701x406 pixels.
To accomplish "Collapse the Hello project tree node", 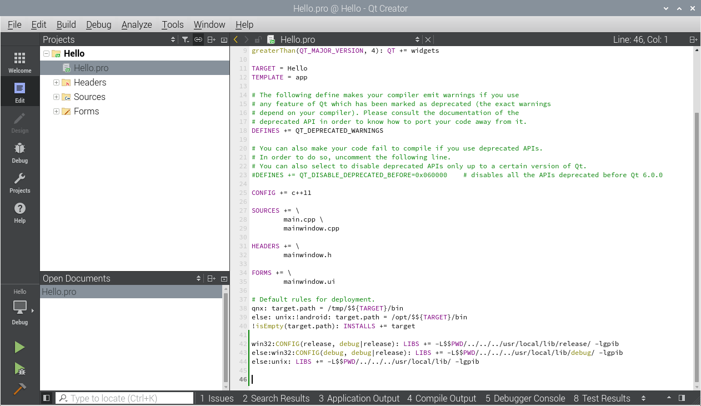I will click(x=46, y=54).
